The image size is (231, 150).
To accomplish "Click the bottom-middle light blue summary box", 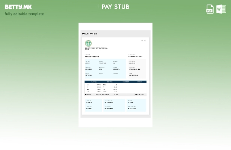I will click(x=114, y=105).
